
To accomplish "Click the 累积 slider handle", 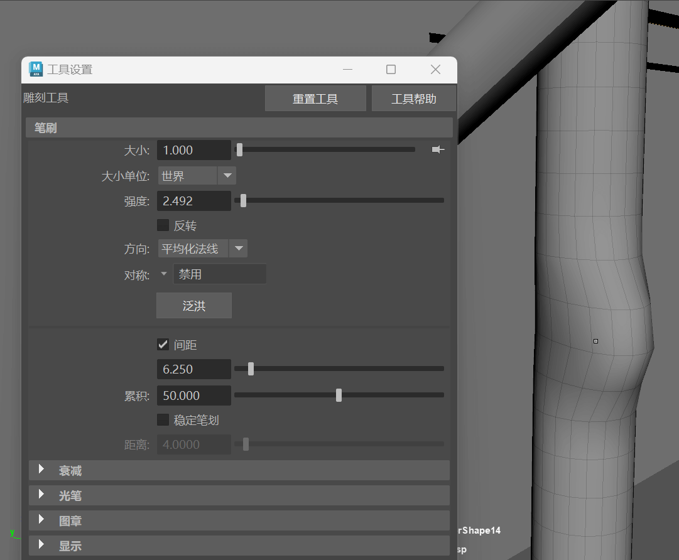I will (339, 395).
